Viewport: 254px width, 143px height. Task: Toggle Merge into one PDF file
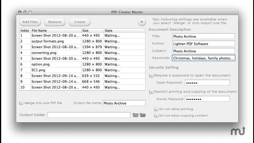point(21,103)
